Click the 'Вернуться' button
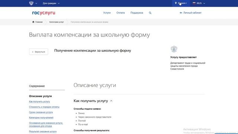 39,52
